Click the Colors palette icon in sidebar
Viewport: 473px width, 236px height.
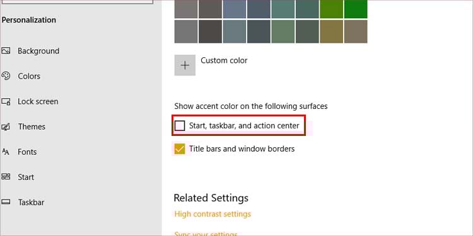(x=6, y=76)
